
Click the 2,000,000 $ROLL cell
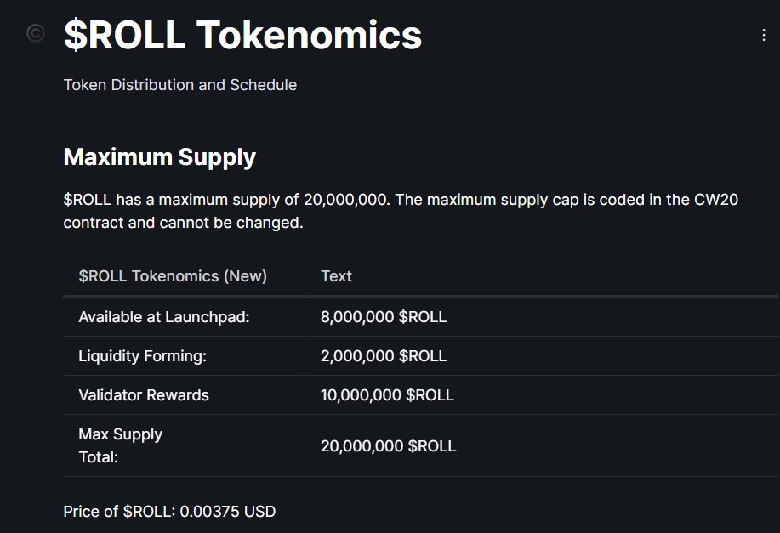coord(383,356)
